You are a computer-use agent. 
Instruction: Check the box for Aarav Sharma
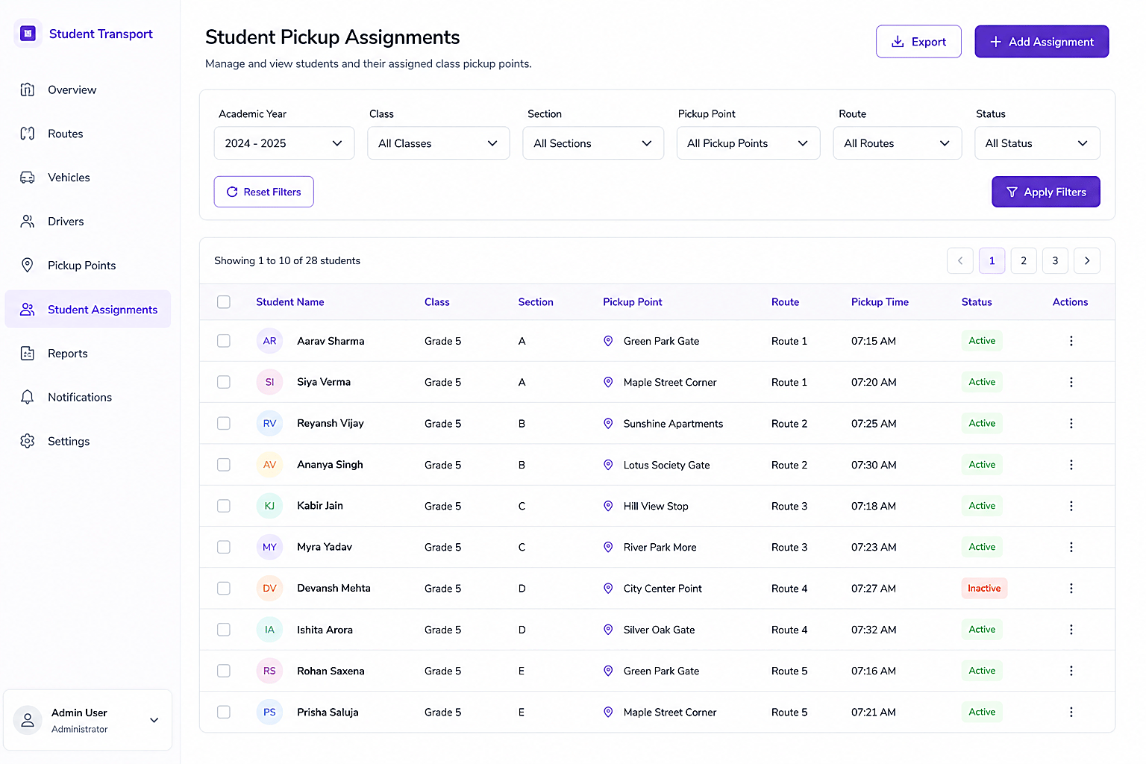coord(224,341)
